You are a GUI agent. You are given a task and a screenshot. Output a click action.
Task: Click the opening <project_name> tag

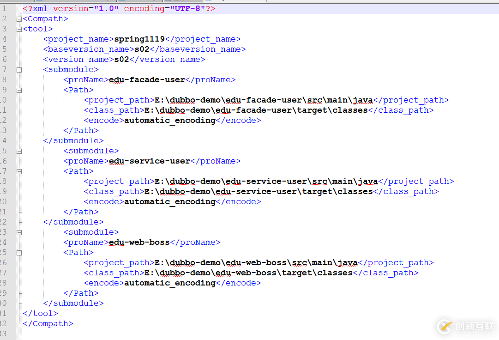78,39
